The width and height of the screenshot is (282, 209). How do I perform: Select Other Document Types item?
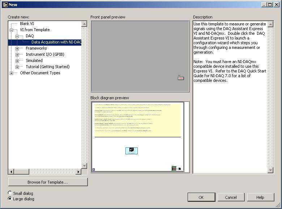pyautogui.click(x=40, y=73)
